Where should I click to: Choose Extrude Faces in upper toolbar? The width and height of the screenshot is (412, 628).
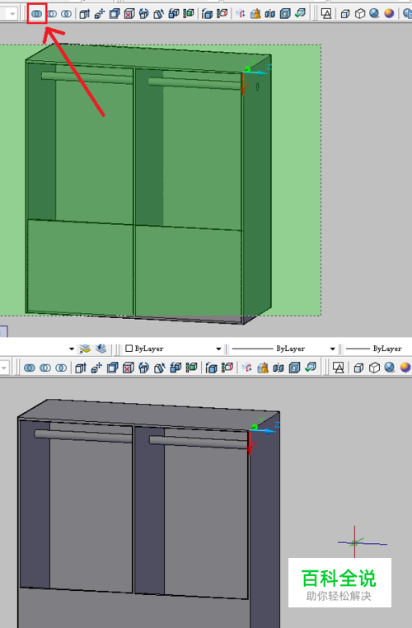84,14
